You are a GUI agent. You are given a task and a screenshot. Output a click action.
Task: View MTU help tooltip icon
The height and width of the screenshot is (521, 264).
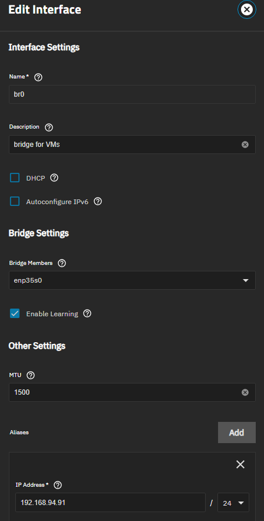[31, 375]
